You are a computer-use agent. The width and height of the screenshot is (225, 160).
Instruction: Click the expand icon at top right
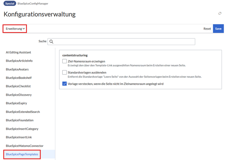(x=219, y=13)
